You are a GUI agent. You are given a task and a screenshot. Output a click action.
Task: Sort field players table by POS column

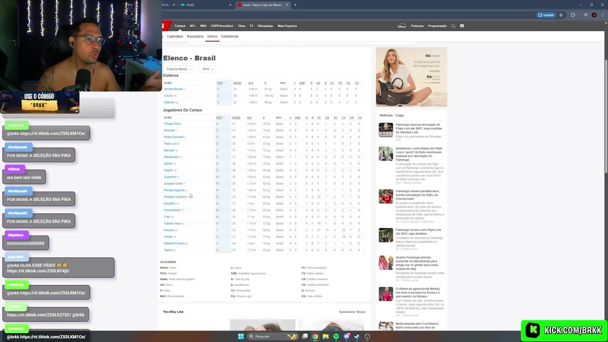(220, 117)
